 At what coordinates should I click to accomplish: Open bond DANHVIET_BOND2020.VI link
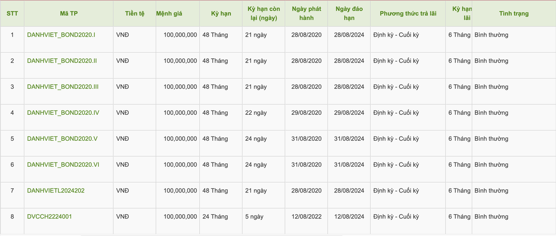(63, 165)
